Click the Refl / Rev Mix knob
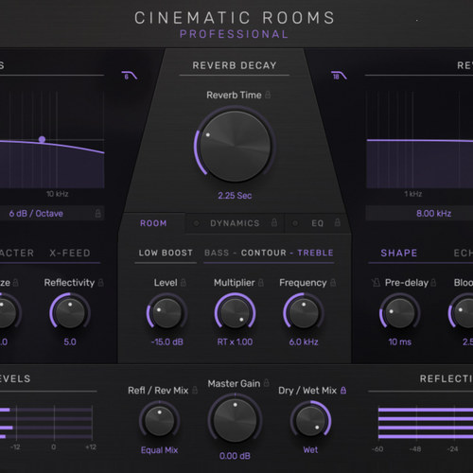Image resolution: width=473 pixels, height=473 pixels. coord(159,421)
